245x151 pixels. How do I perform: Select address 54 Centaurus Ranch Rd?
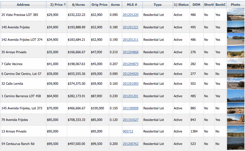click(18, 144)
